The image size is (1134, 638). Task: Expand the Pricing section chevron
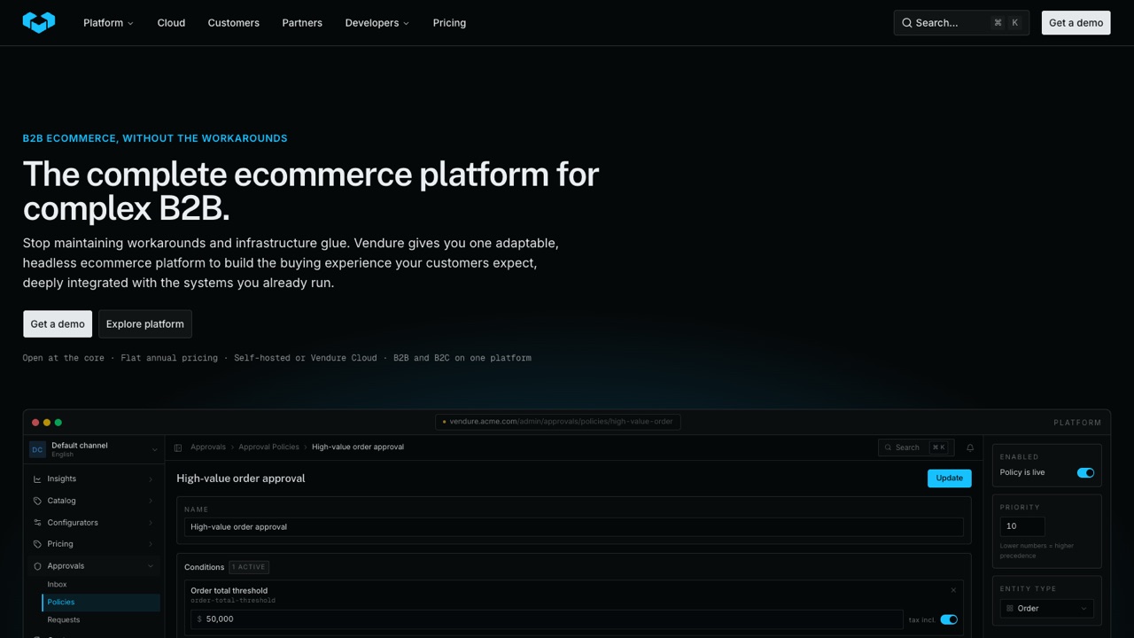(x=151, y=544)
